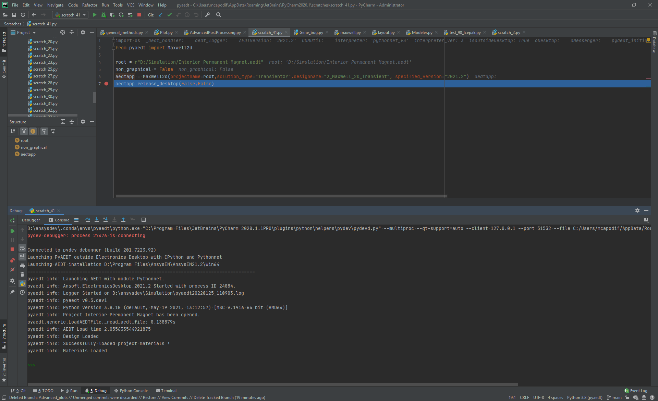
Task: Rerun the program in the debug panel
Action: tap(13, 220)
